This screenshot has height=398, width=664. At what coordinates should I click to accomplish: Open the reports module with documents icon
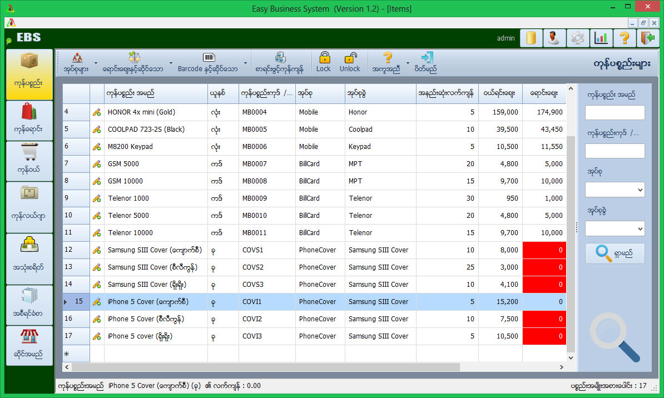(29, 305)
